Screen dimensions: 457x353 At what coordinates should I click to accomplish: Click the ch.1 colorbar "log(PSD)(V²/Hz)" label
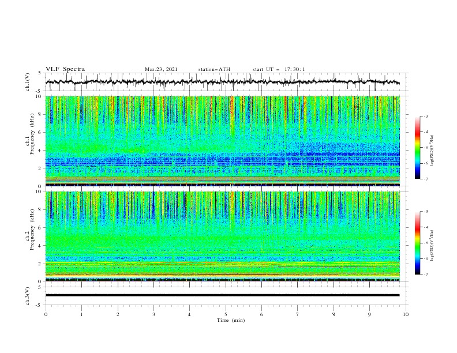click(x=432, y=151)
